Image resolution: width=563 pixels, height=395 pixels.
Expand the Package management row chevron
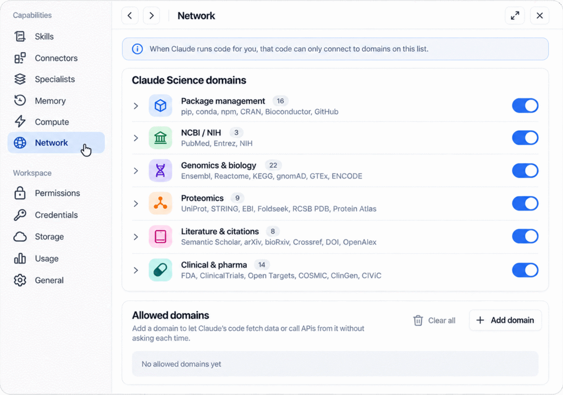pos(136,106)
